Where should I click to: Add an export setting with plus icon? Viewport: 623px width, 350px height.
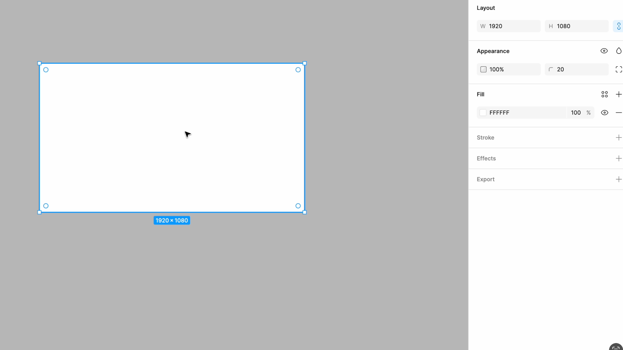tap(618, 179)
